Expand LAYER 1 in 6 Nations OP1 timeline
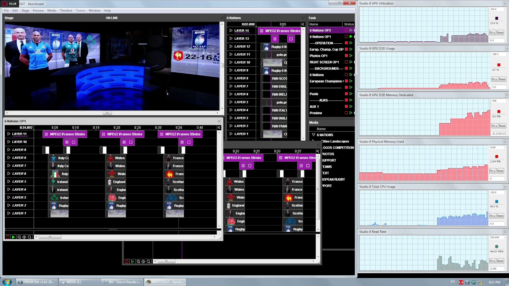This screenshot has height=286, width=509. (8, 214)
